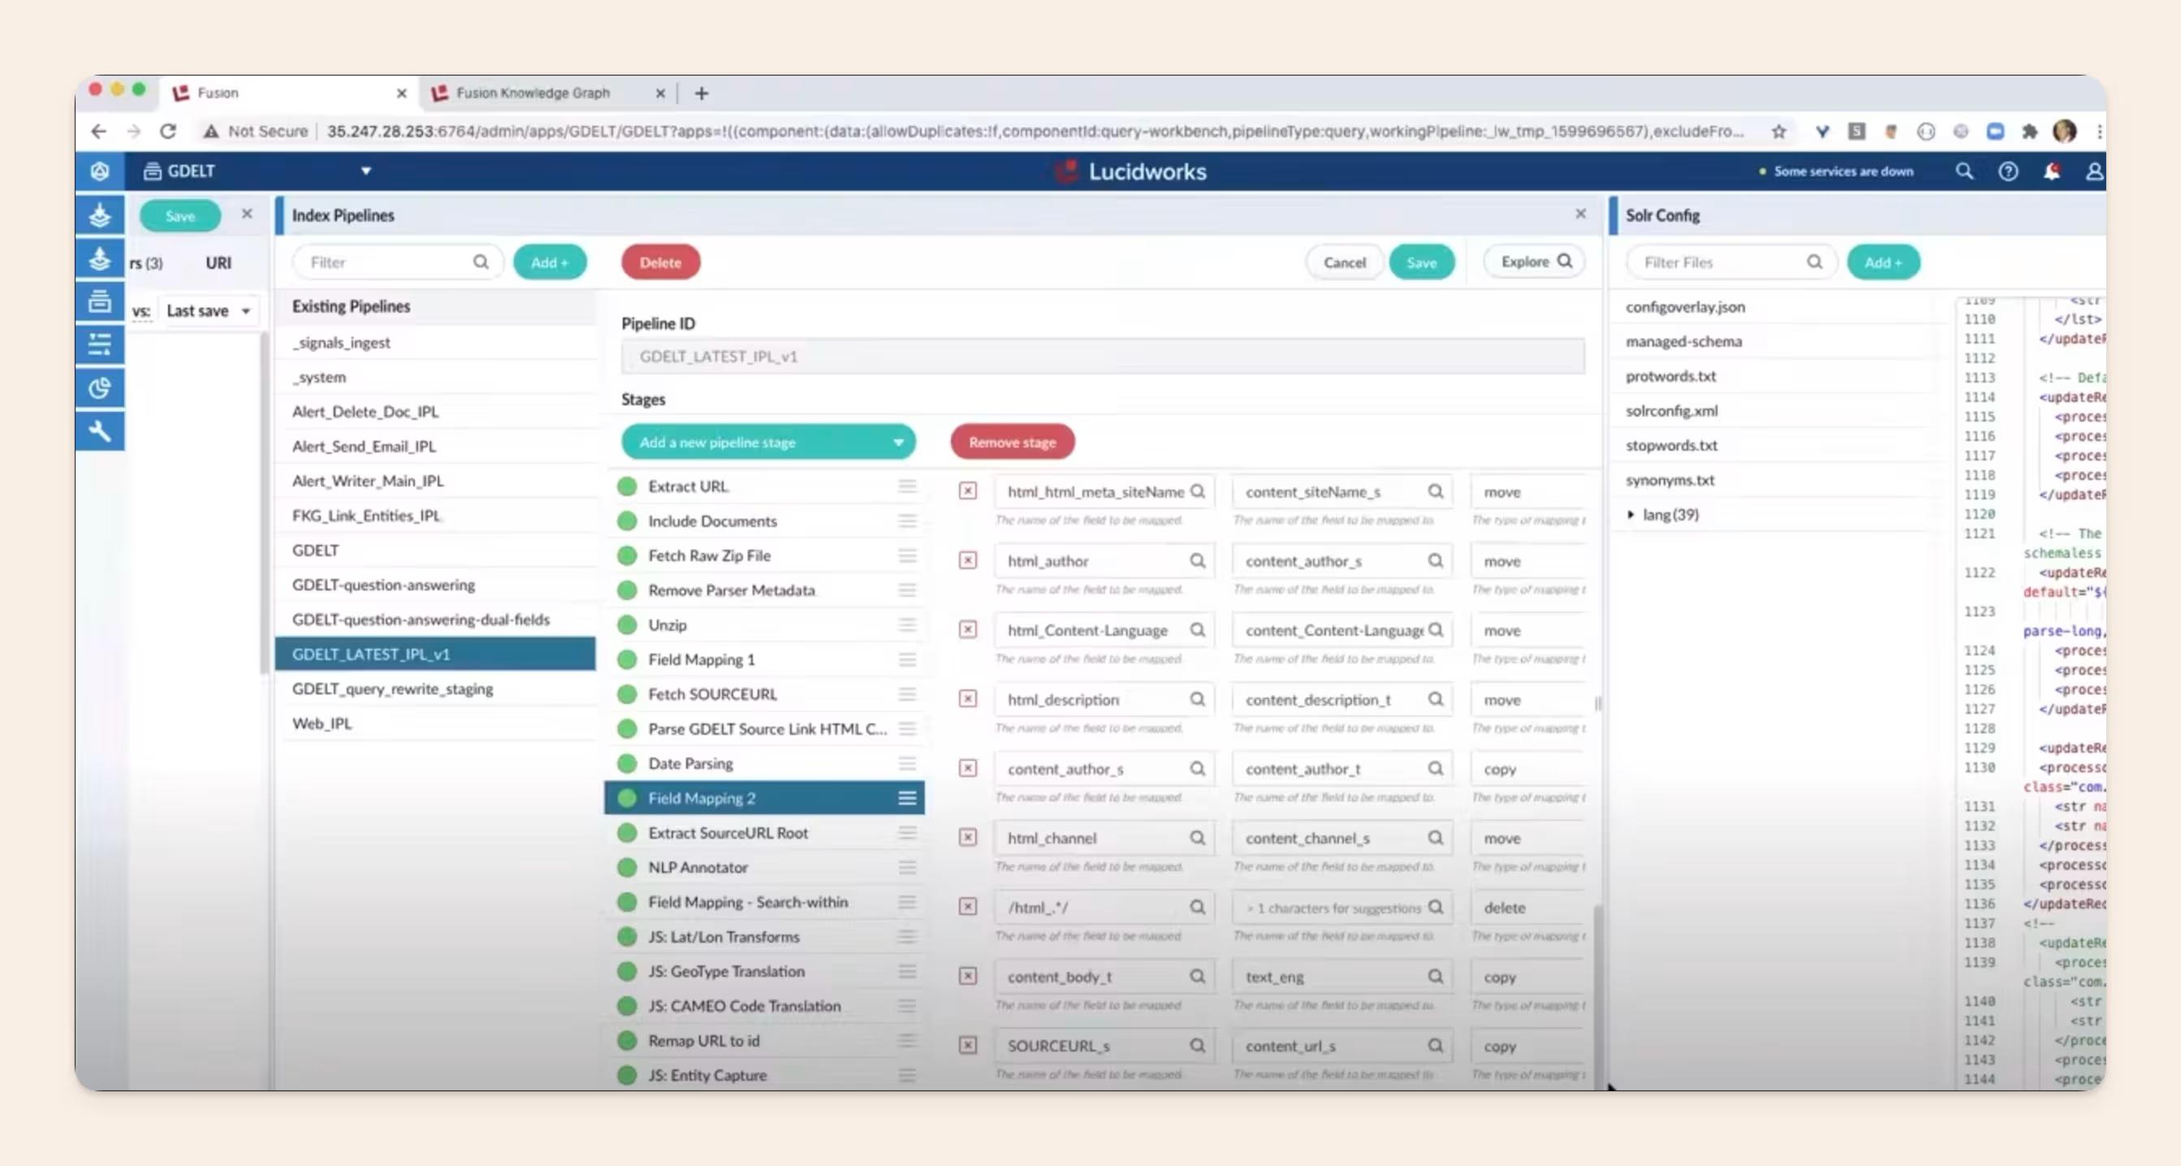The height and width of the screenshot is (1166, 2181).
Task: Click search icon in html_description source field
Action: [1197, 699]
